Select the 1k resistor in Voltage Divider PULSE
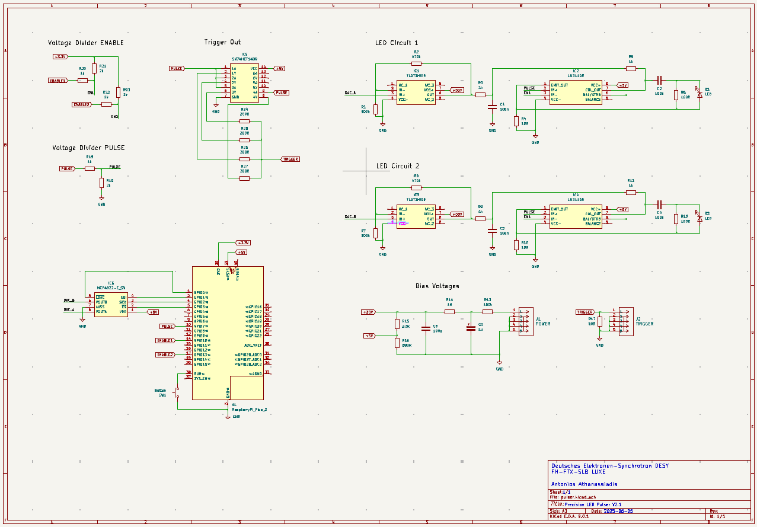This screenshot has width=757, height=527. coord(90,168)
